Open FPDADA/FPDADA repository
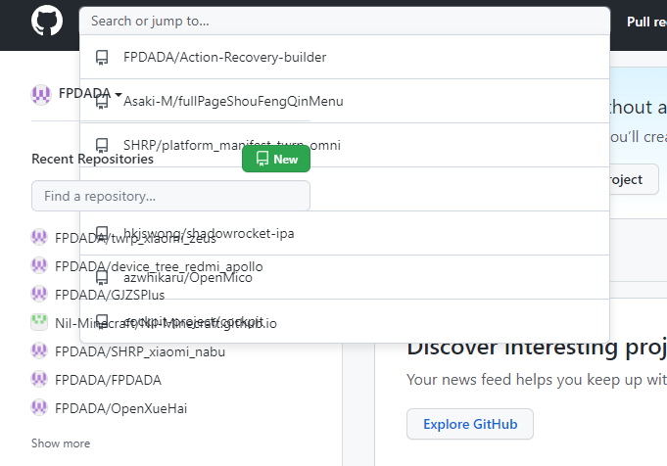Image resolution: width=667 pixels, height=466 pixels. tap(108, 380)
